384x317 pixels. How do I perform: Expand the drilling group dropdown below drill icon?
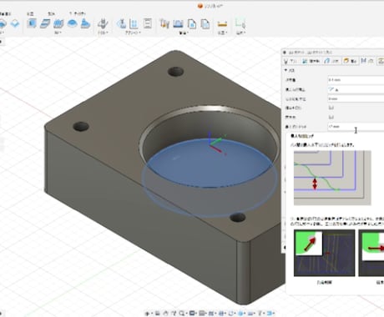pos(103,33)
